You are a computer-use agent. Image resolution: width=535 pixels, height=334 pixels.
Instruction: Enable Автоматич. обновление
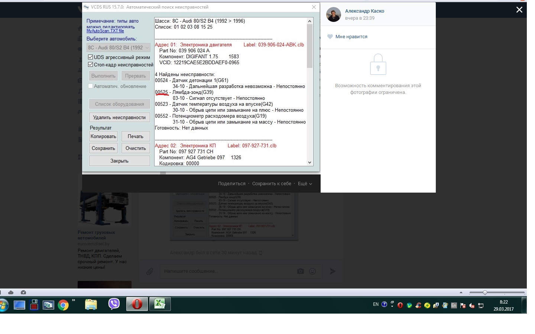point(90,86)
